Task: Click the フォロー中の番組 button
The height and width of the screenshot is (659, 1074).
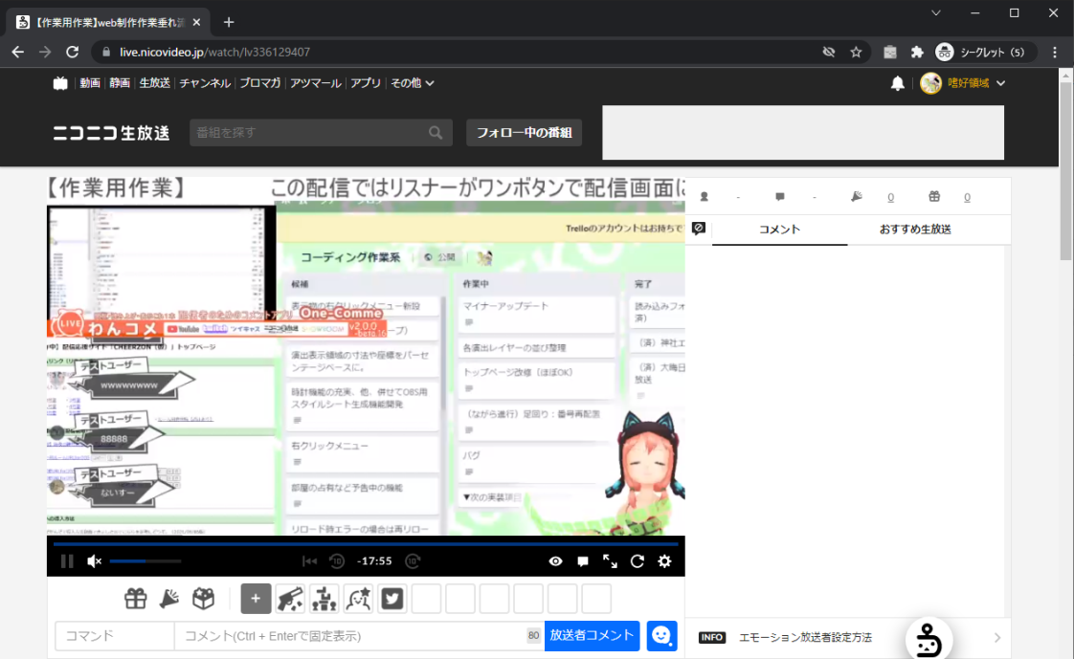Action: point(524,133)
